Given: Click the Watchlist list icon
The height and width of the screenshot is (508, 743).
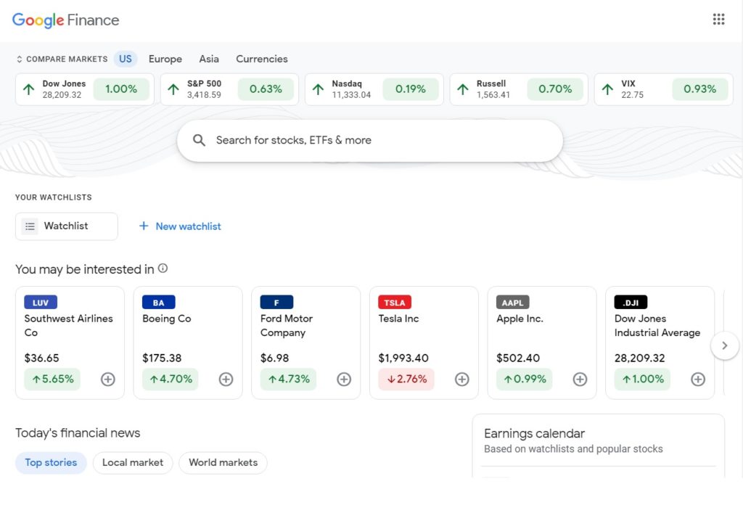Looking at the screenshot, I should click(x=30, y=226).
